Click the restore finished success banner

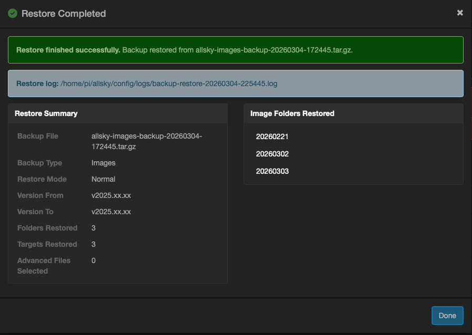[x=236, y=49]
